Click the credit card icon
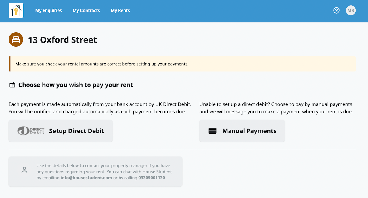 (212, 131)
